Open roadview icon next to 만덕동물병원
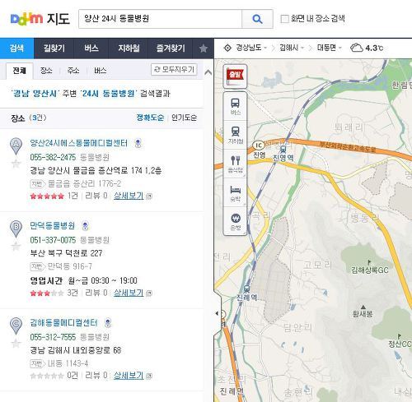 (x=86, y=226)
